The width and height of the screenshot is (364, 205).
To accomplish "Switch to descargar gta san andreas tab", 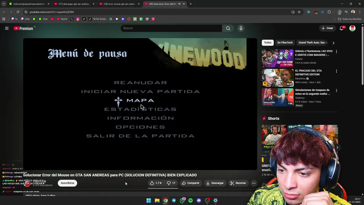I will pos(74,4).
